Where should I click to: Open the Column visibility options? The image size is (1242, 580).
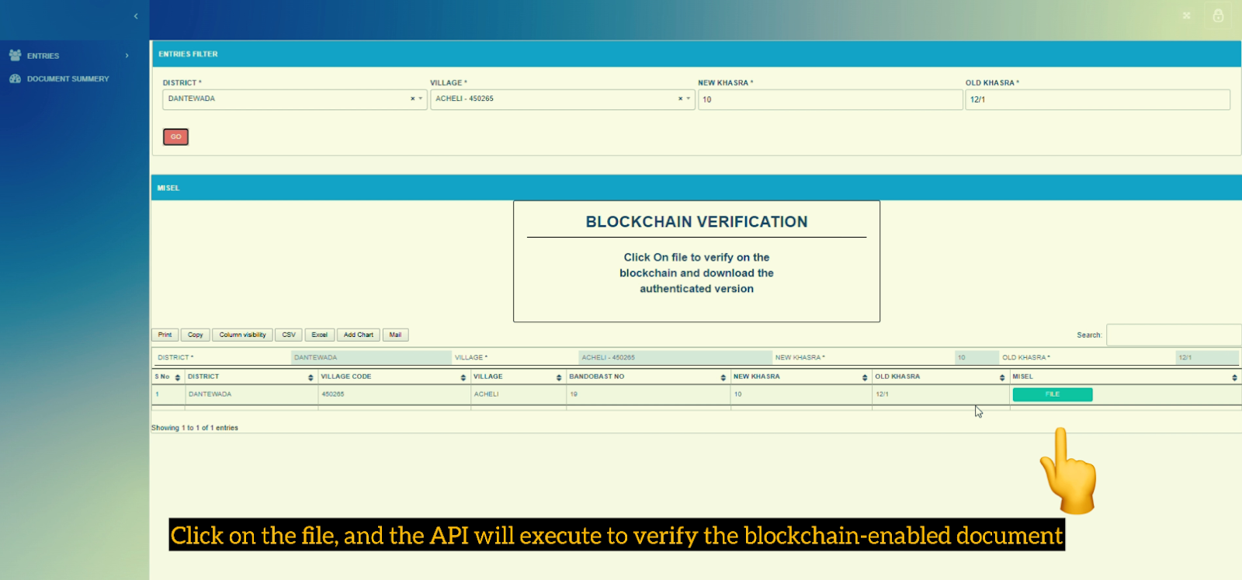(242, 335)
